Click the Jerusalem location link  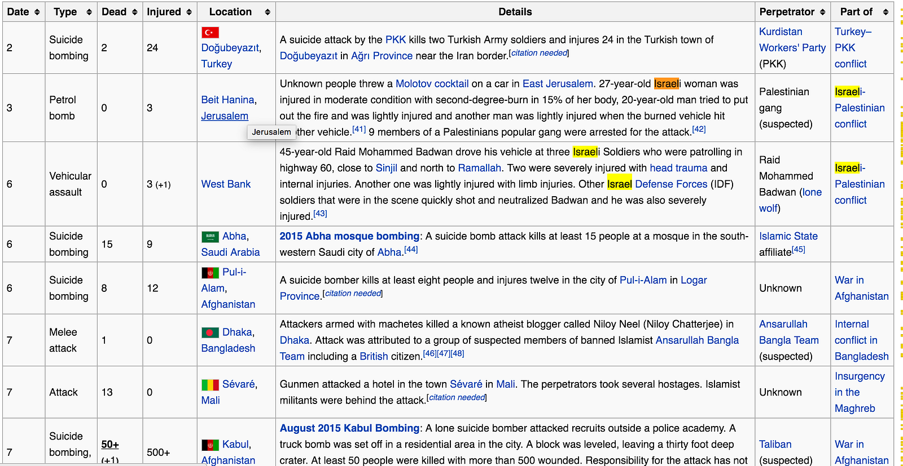click(x=225, y=116)
